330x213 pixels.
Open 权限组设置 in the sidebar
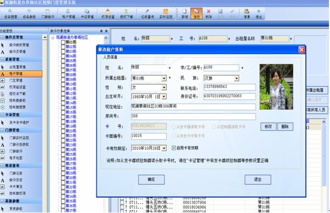(x=17, y=87)
